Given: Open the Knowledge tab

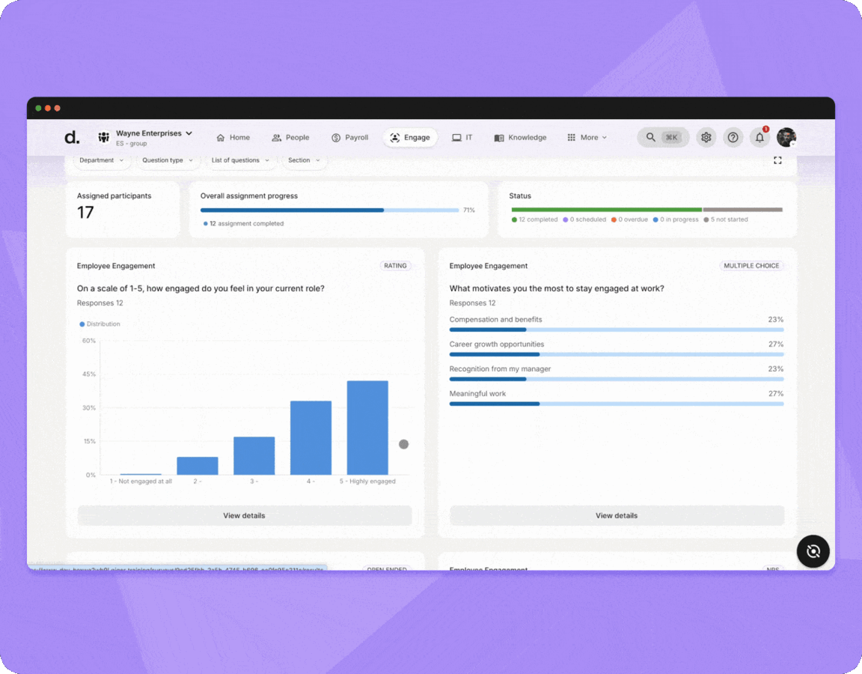Looking at the screenshot, I should point(520,138).
